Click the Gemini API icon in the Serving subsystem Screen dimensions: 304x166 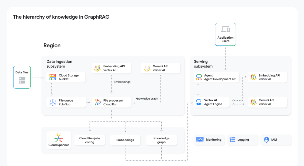pyautogui.click(x=253, y=102)
